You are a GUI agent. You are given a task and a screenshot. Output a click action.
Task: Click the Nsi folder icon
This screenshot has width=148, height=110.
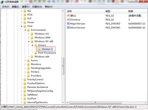pos(25,11)
